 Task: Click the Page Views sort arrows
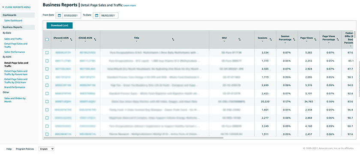point(315,39)
